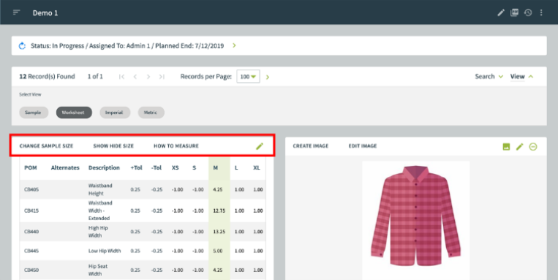Click the XS size column header
The height and width of the screenshot is (280, 558).
click(175, 167)
